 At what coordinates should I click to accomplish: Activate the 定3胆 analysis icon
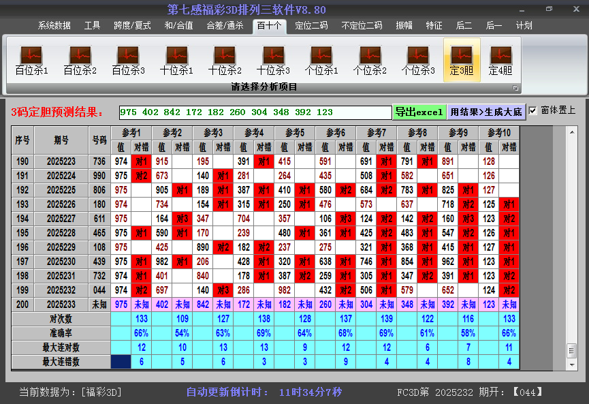tap(462, 60)
